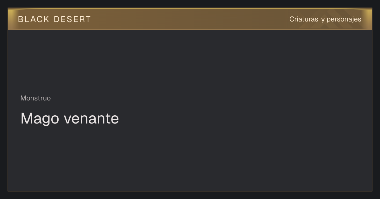This screenshot has height=199, width=380.
Task: Click the gold line beneath the header
Action: click(190, 29)
